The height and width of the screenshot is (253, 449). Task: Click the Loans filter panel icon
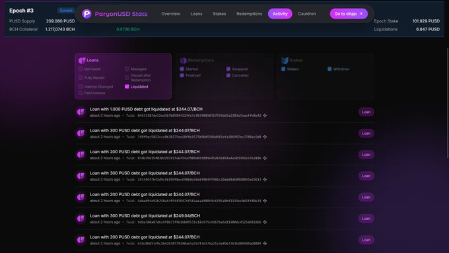click(82, 61)
